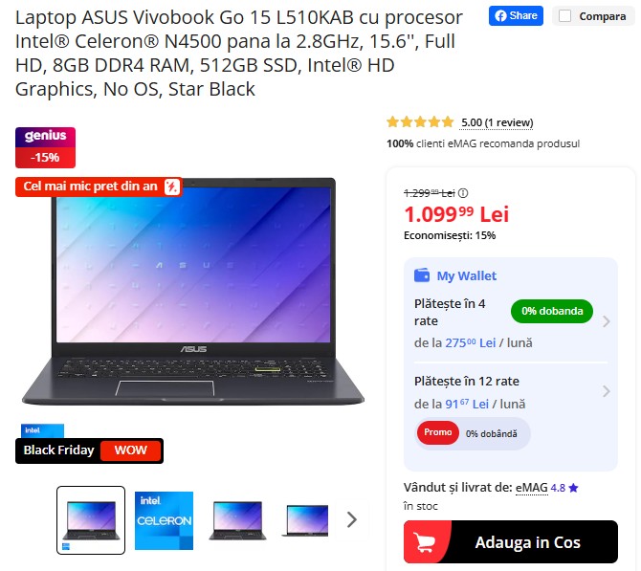This screenshot has width=641, height=571.
Task: Select the first laptop thumbnail
Action: 91,520
